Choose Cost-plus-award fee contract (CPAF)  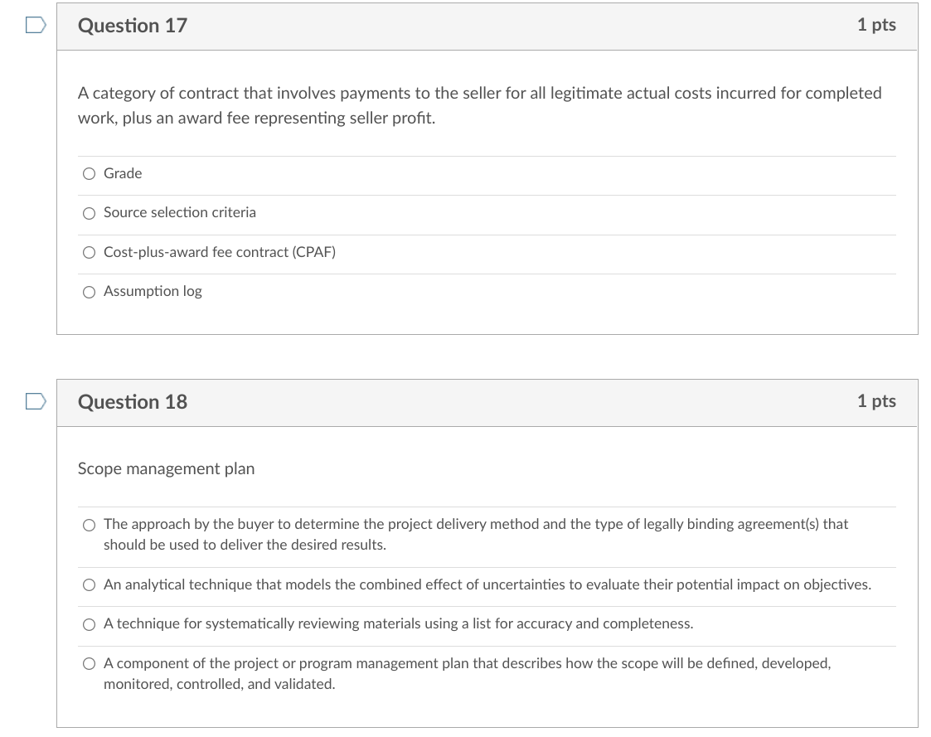click(x=89, y=252)
